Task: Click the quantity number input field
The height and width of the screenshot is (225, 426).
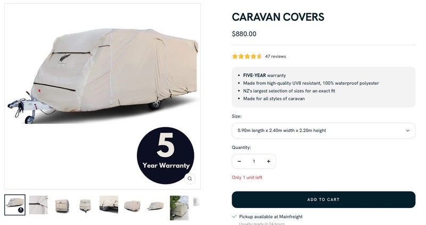Action: pyautogui.click(x=254, y=162)
